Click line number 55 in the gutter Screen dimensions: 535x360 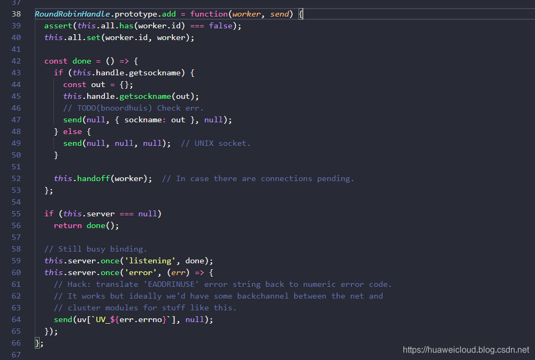16,214
